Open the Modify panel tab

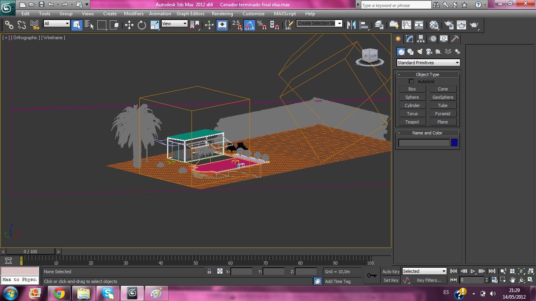pyautogui.click(x=410, y=39)
